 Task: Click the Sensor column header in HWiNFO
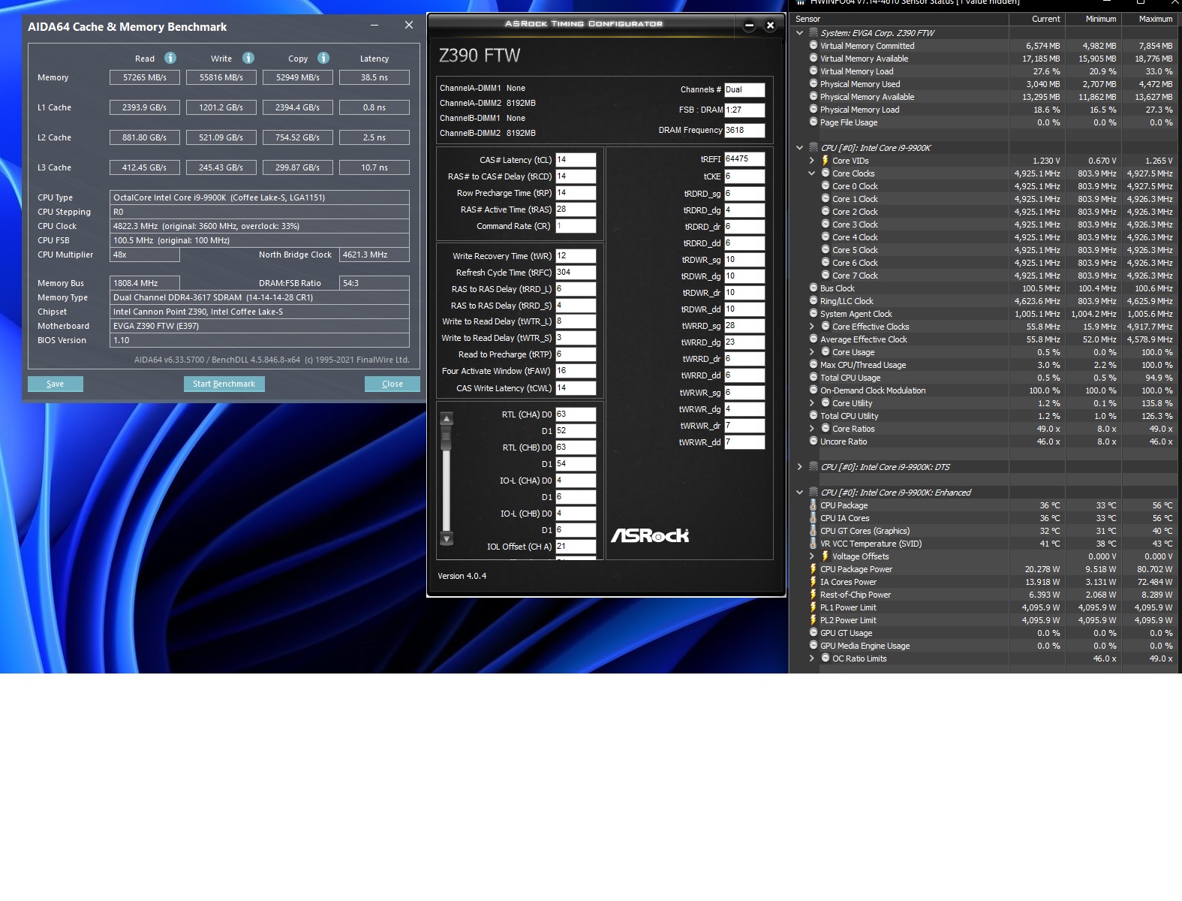pos(901,19)
